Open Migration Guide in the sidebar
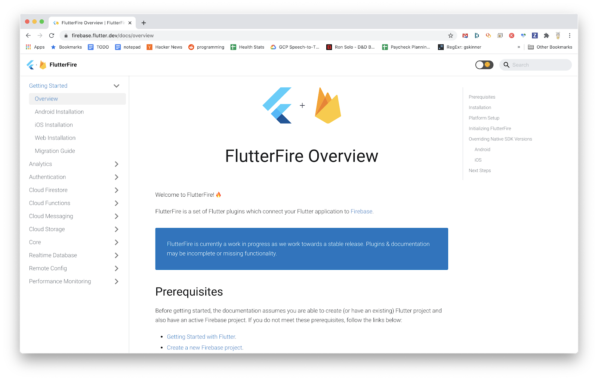Image resolution: width=598 pixels, height=380 pixels. coord(55,151)
